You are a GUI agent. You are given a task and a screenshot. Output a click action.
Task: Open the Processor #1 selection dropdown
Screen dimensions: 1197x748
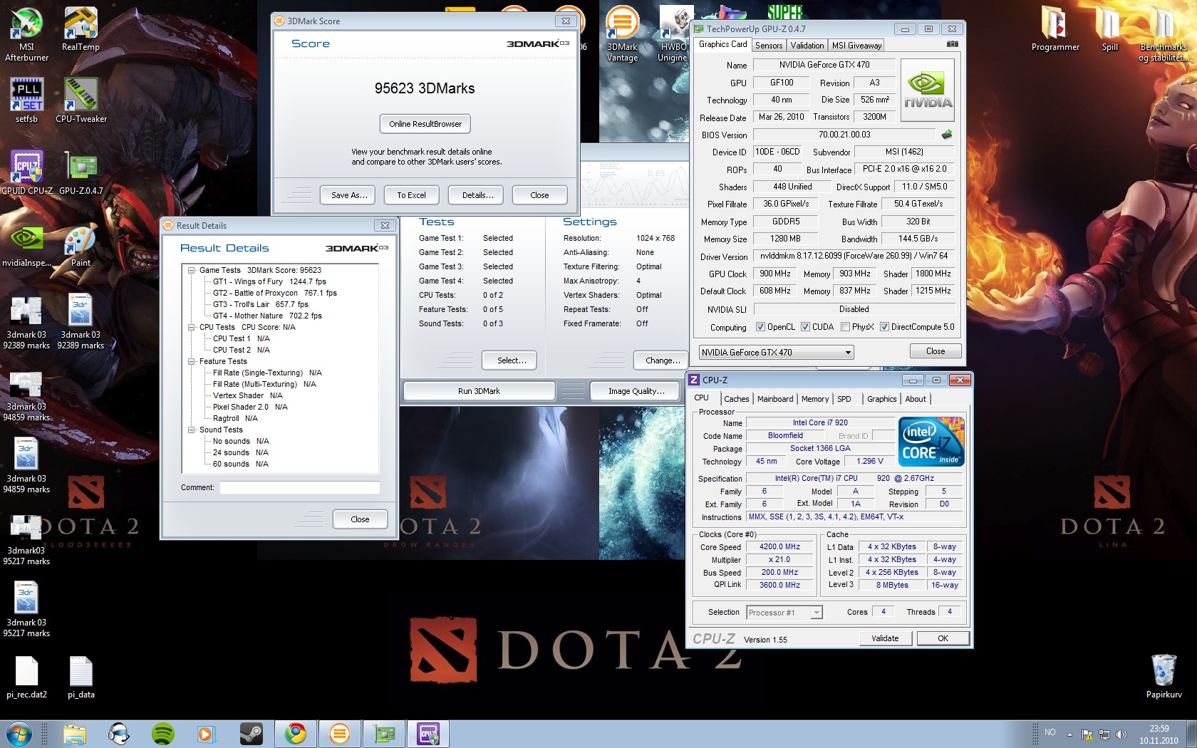(x=784, y=613)
